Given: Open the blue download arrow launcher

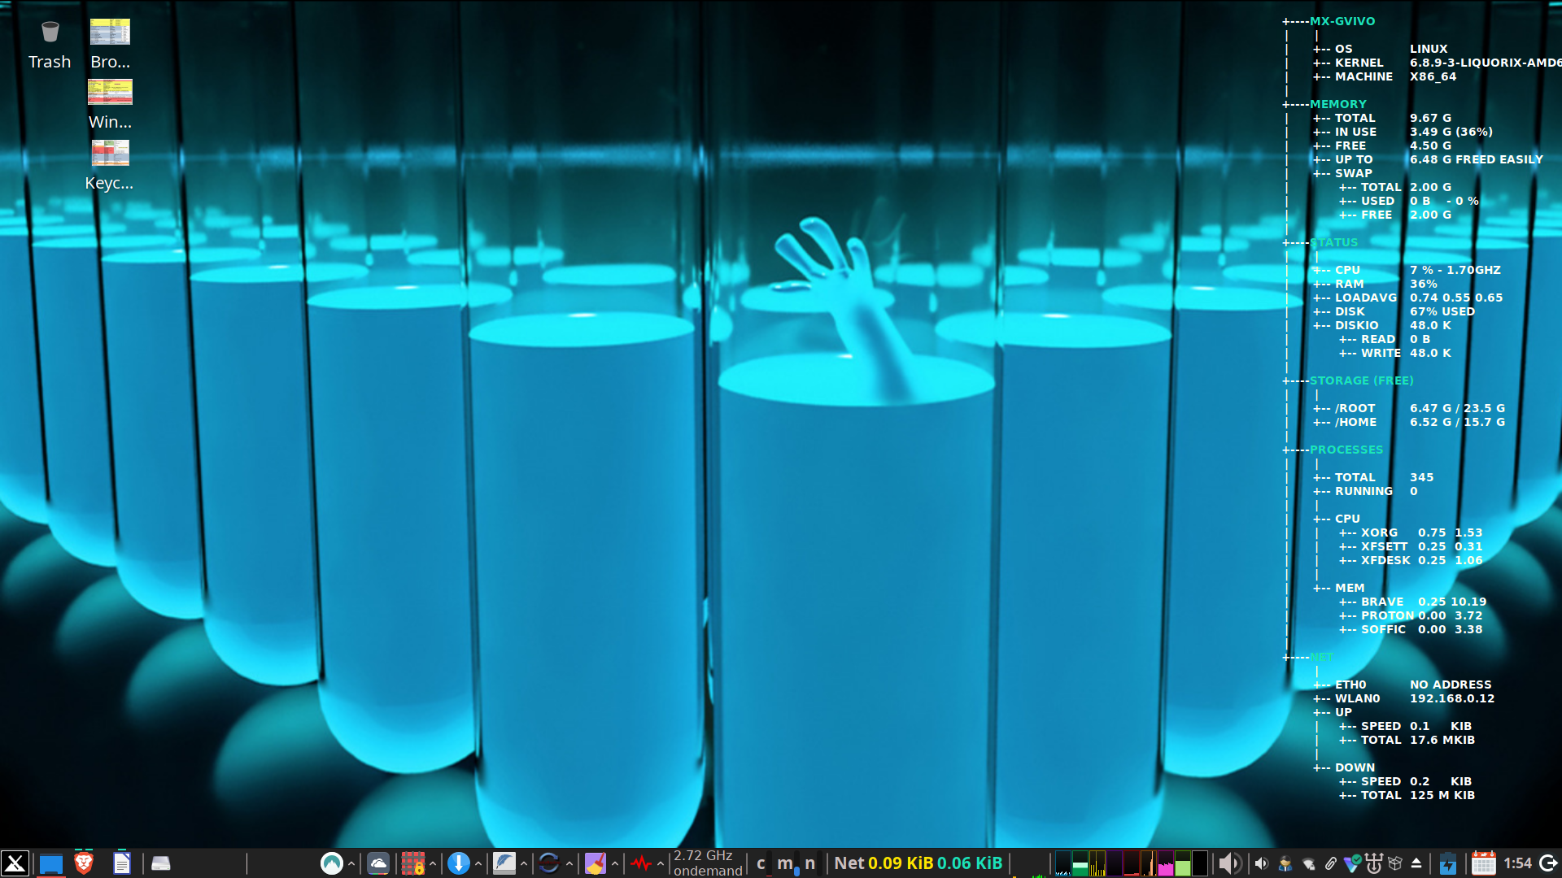Looking at the screenshot, I should tap(459, 863).
